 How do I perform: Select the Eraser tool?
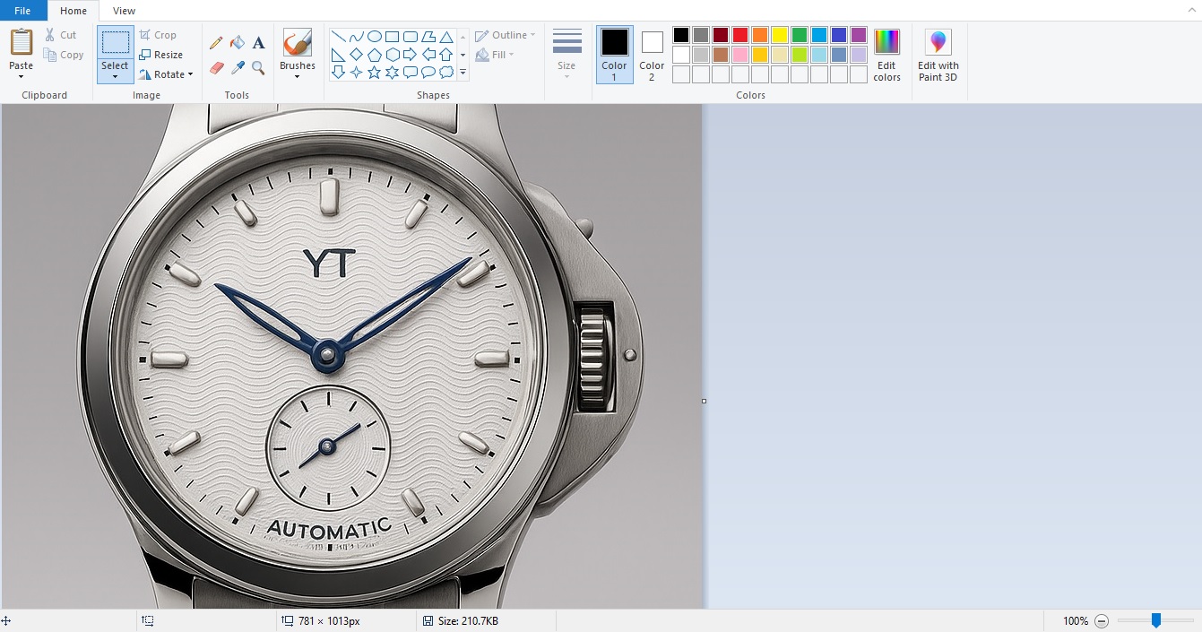coord(216,68)
